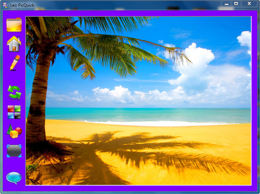This screenshot has width=260, height=194.
Task: Click the green refresh arrows icon
Action: 14,92
